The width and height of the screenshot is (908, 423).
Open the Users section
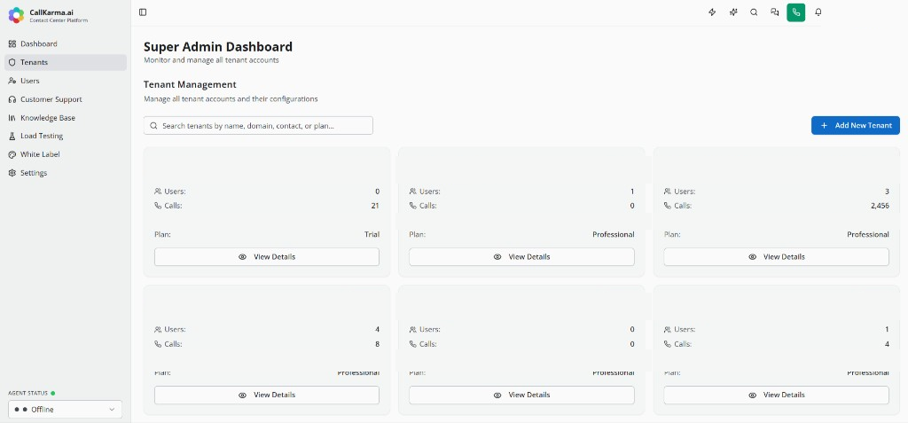pos(66,81)
